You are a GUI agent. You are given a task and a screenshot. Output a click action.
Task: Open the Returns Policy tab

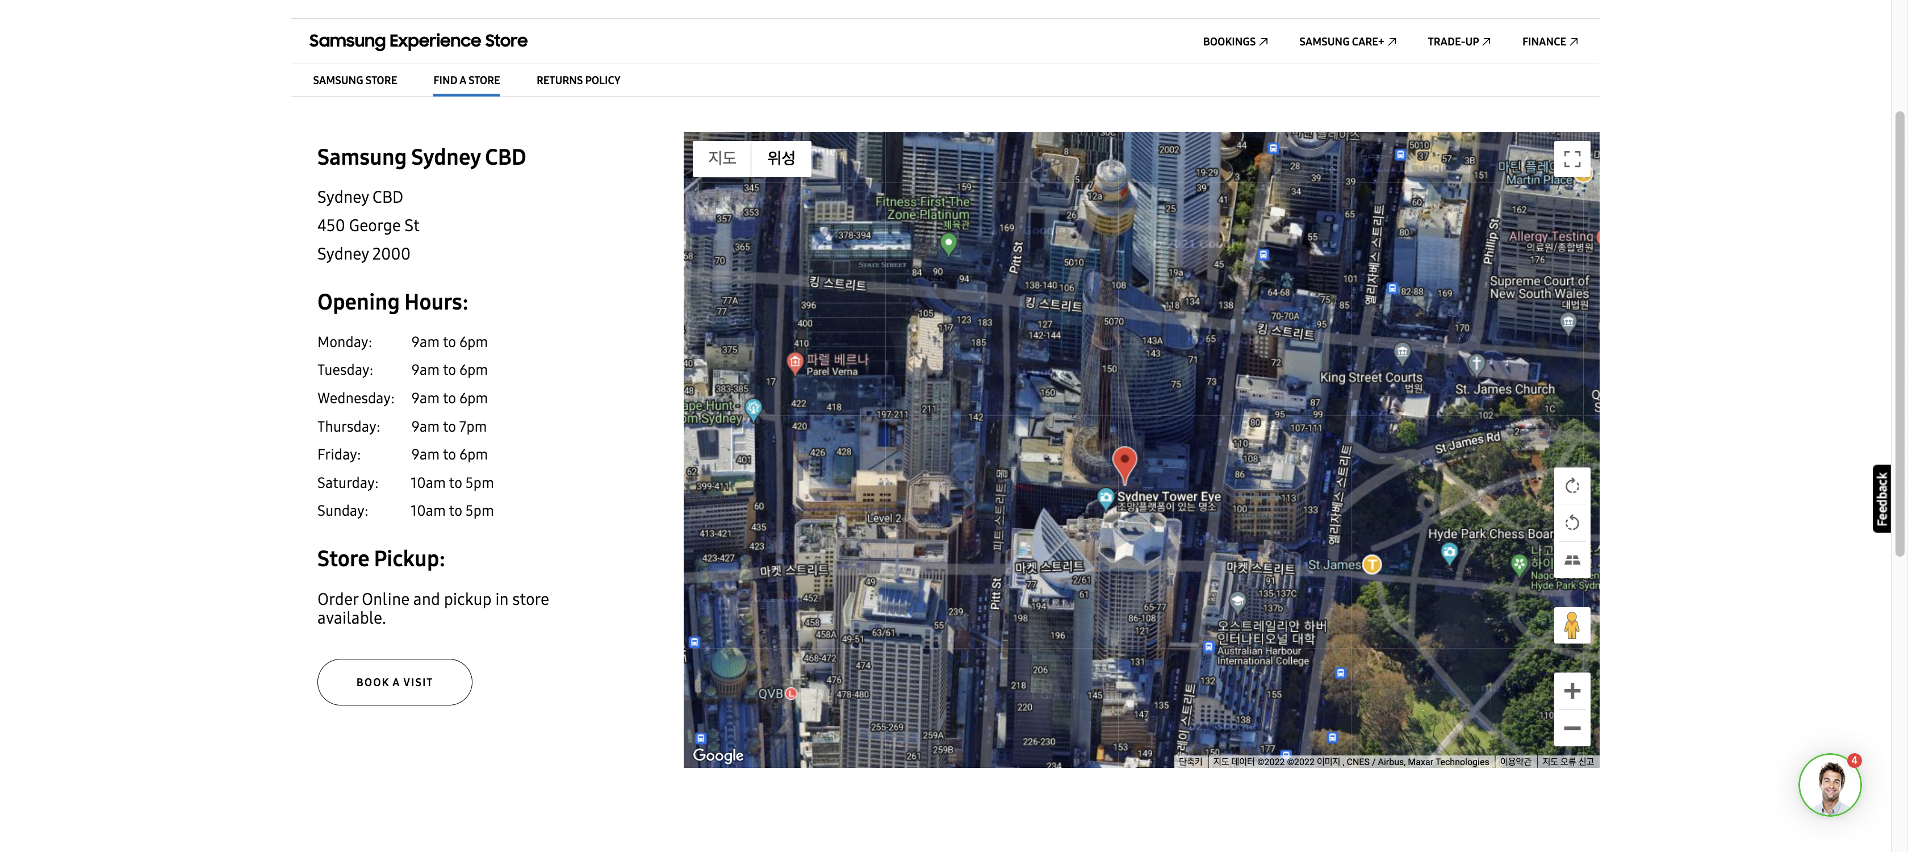[x=579, y=80]
